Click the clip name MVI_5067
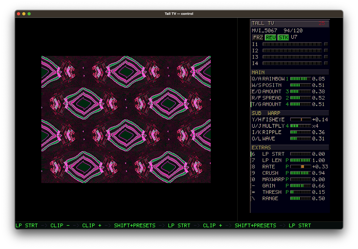Viewport: 358px width, 249px height. [x=265, y=31]
